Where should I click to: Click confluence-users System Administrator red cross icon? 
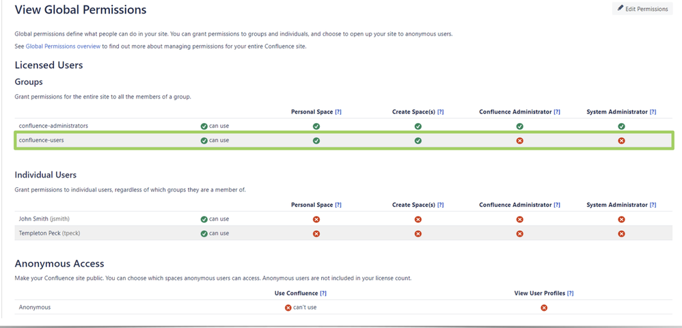622,141
